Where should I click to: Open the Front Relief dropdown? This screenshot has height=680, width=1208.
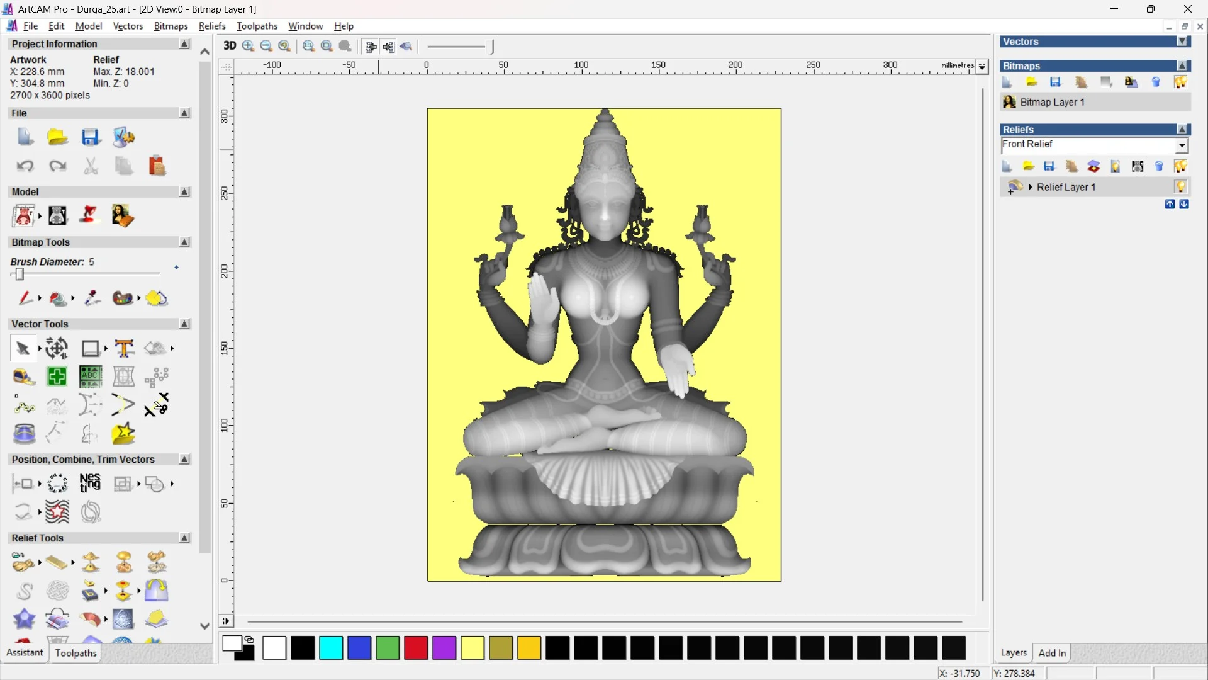click(x=1182, y=145)
